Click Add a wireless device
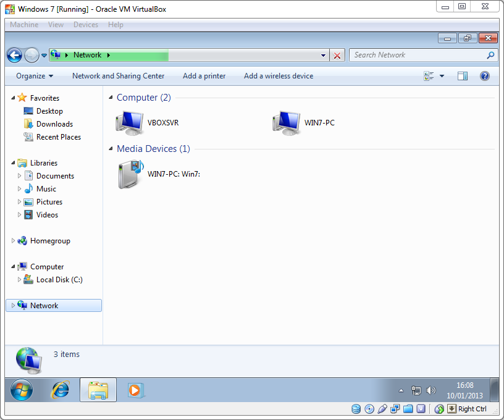The width and height of the screenshot is (504, 420). click(278, 76)
